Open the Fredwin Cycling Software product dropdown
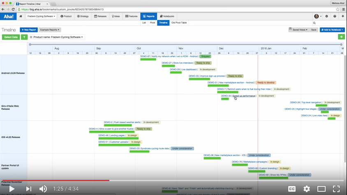This screenshot has width=347, height=195. pos(41,16)
